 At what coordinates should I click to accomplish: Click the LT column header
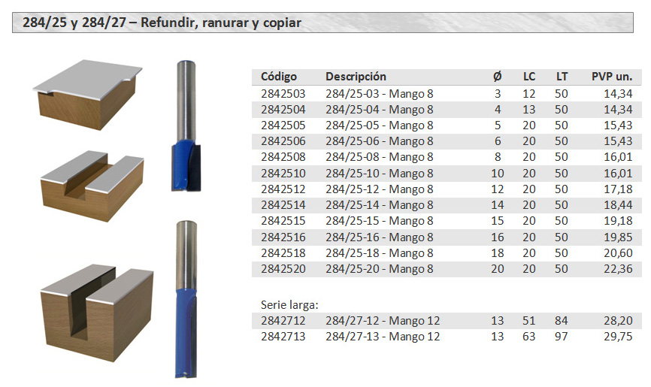click(562, 77)
